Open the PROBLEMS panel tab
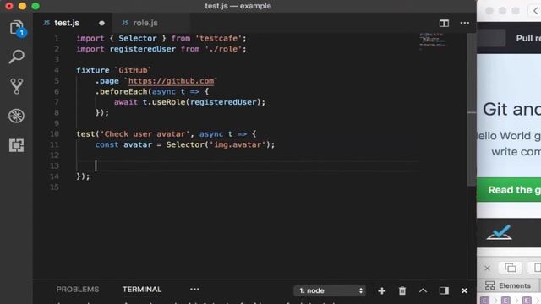 click(78, 289)
